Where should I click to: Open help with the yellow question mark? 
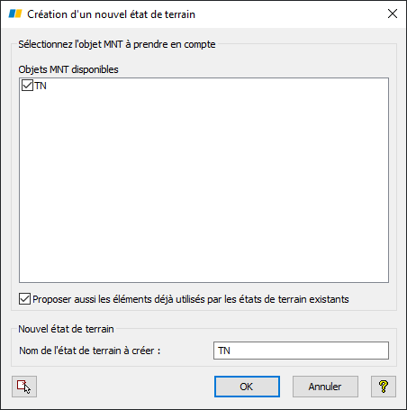pos(384,387)
